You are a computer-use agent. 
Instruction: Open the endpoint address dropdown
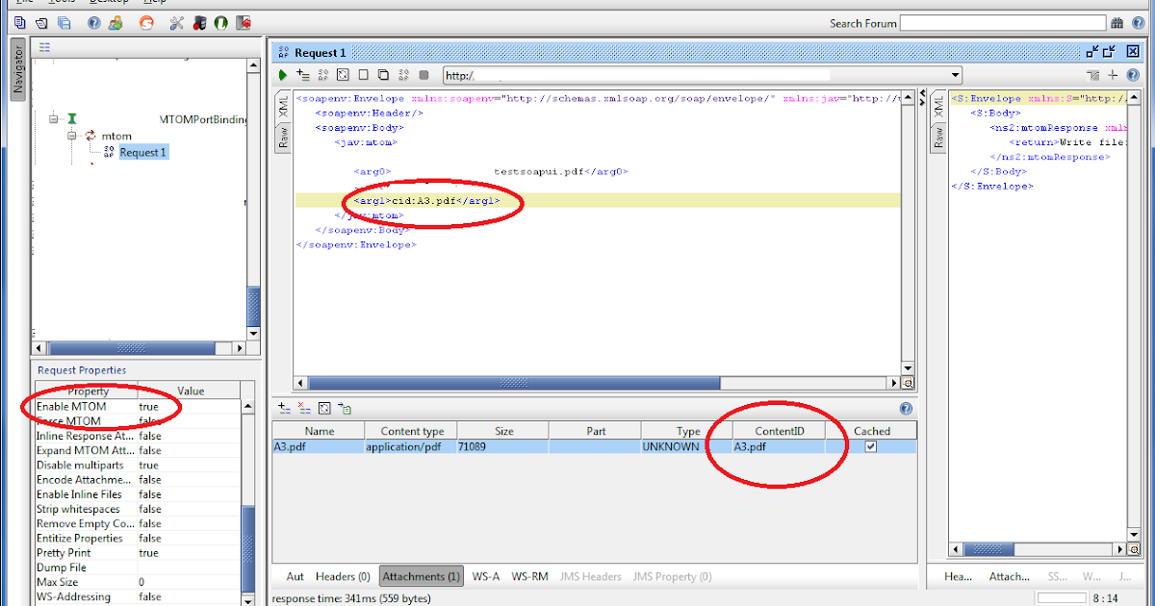point(955,75)
